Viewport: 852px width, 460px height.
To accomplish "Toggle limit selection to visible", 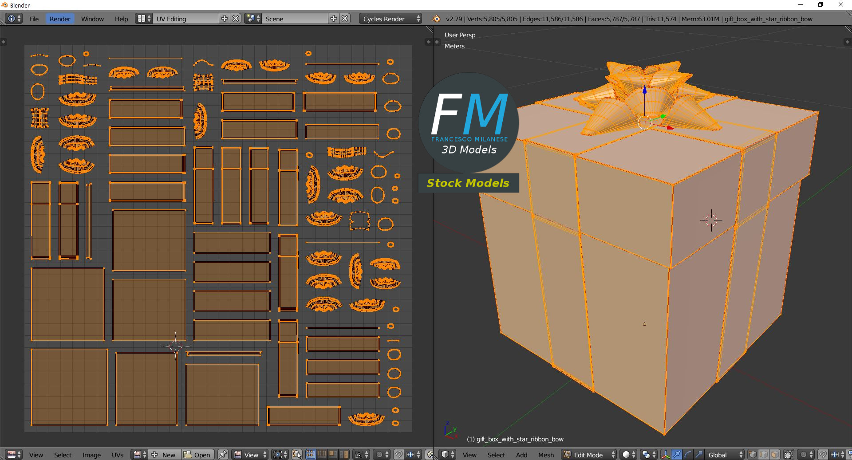I will click(x=789, y=455).
